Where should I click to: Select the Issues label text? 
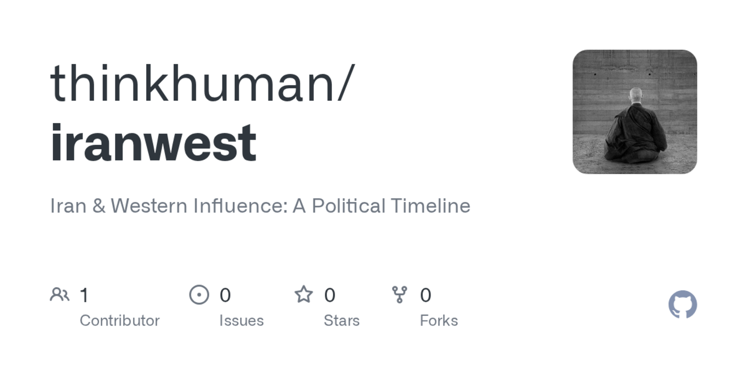(x=241, y=320)
